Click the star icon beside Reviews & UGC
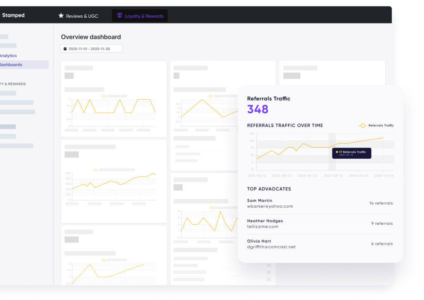Image resolution: width=424 pixels, height=300 pixels. 61,16
